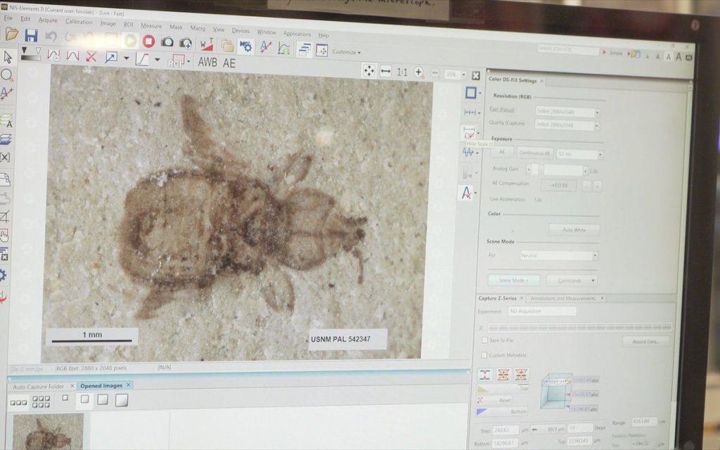The image size is (720, 450).
Task: Adjust the Analog Gain slider
Action: (x=541, y=170)
